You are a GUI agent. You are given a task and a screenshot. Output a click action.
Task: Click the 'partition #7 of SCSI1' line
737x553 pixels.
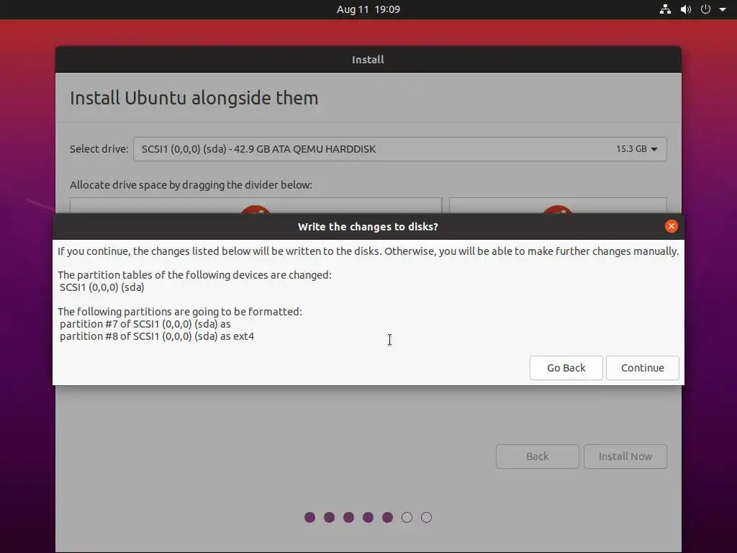(x=145, y=324)
